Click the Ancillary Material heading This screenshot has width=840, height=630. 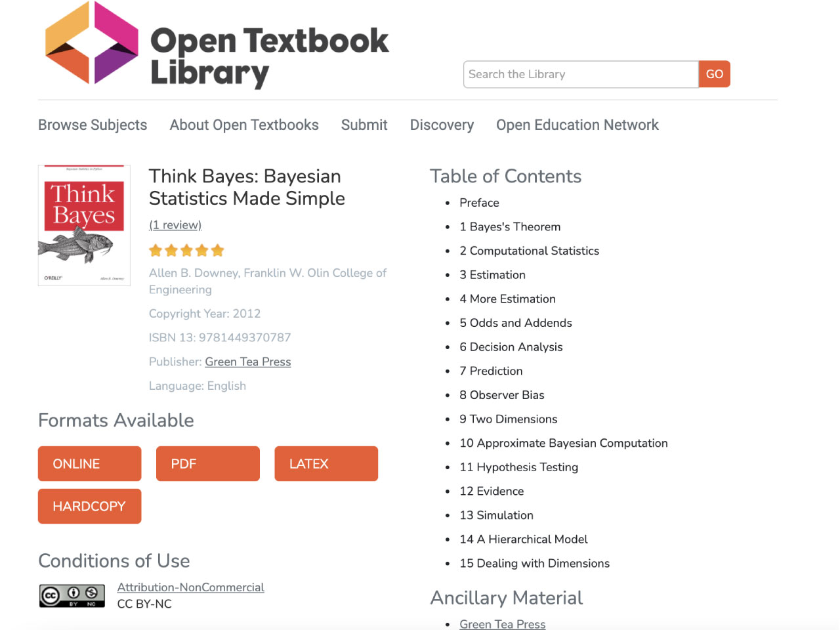tap(507, 598)
